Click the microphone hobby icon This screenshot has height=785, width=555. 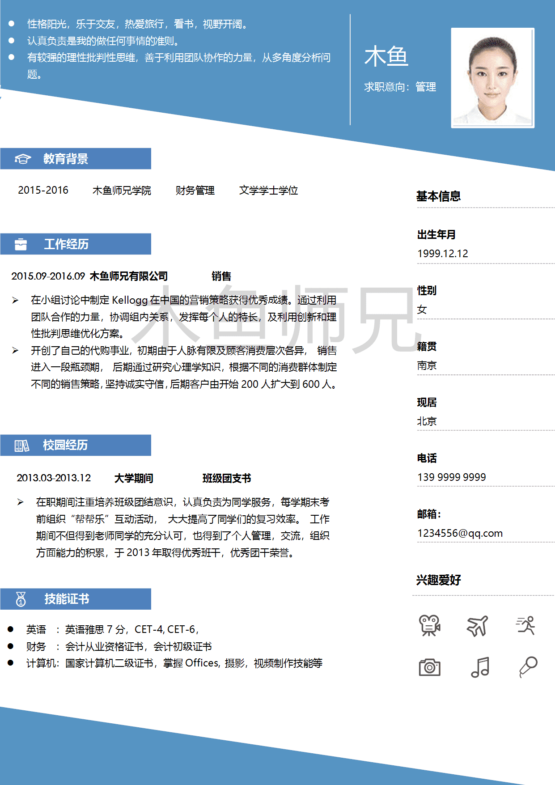click(x=528, y=667)
